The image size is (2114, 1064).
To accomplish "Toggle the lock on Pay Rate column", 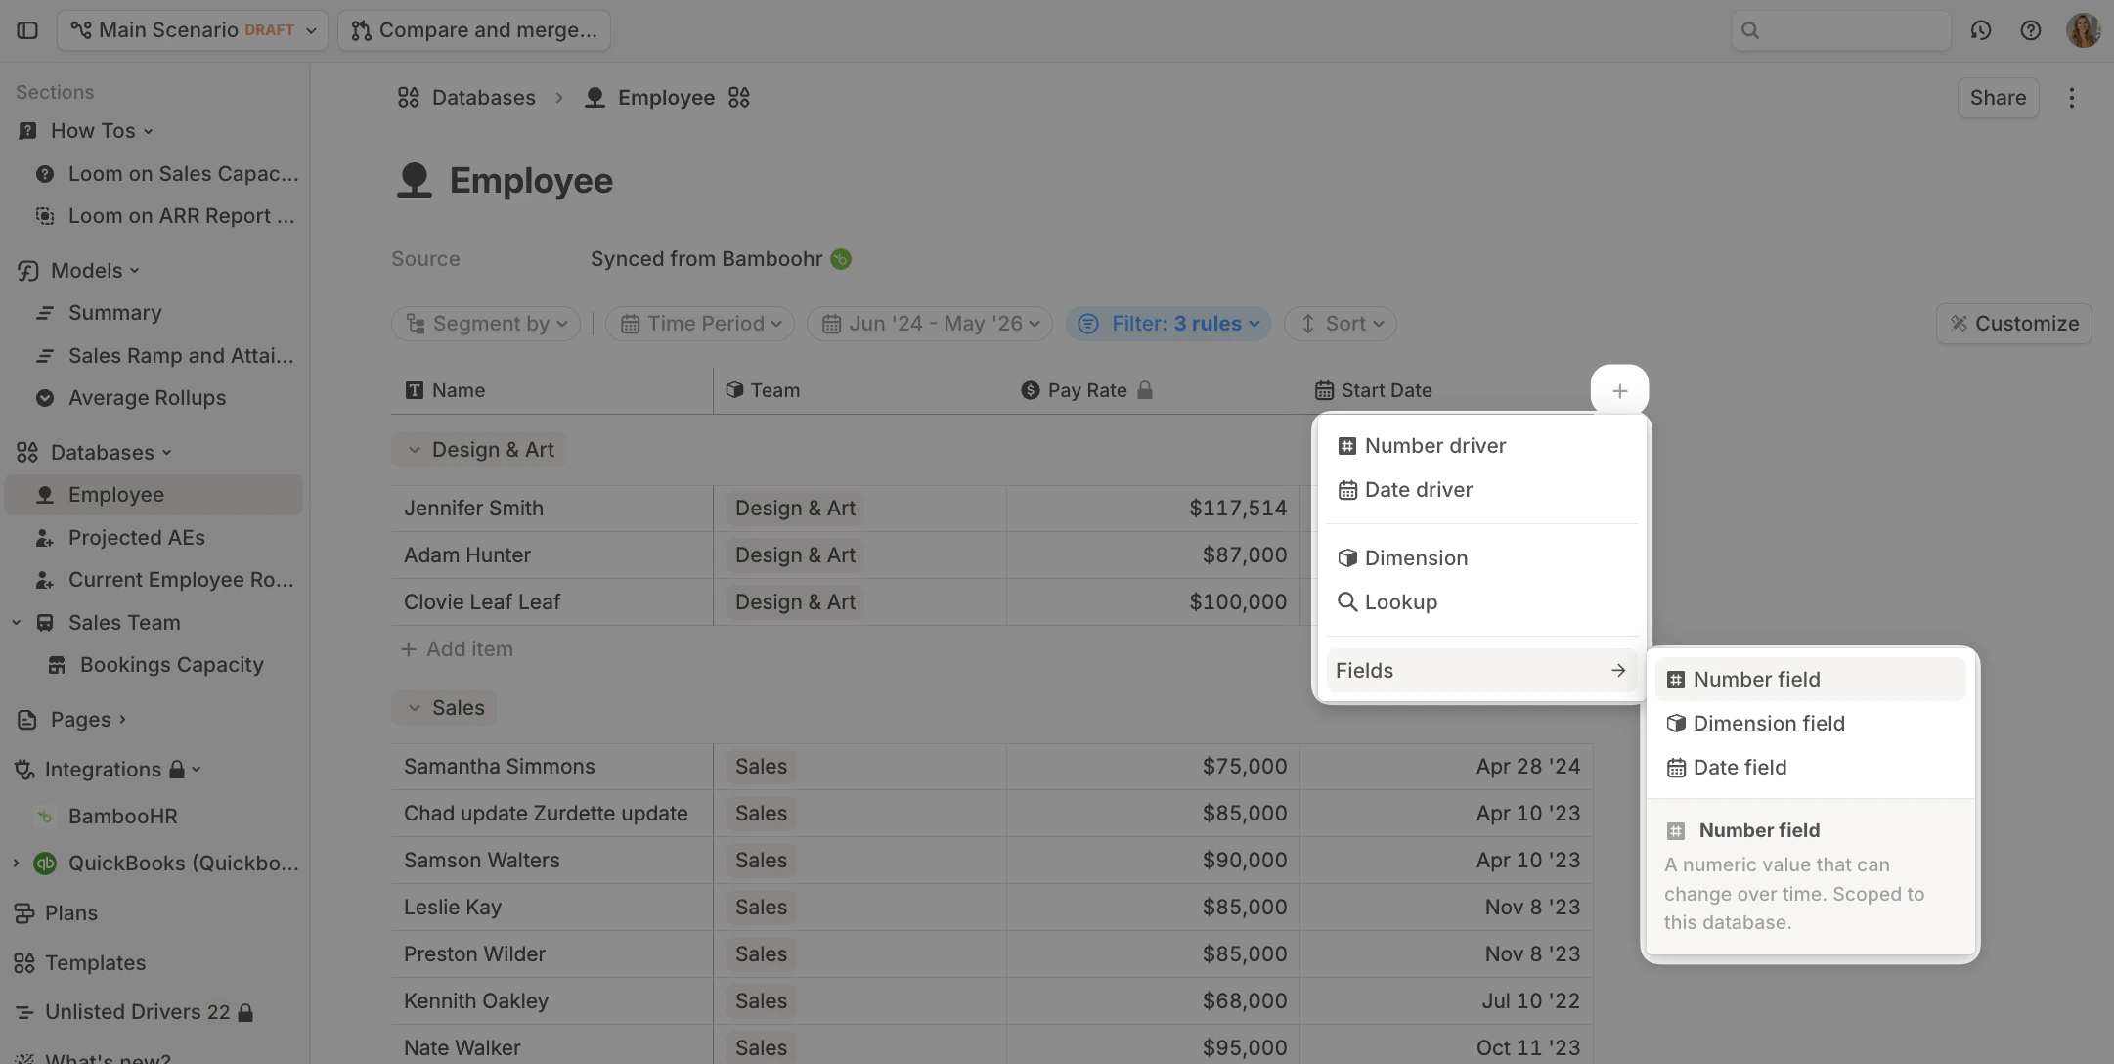I will click(x=1146, y=389).
